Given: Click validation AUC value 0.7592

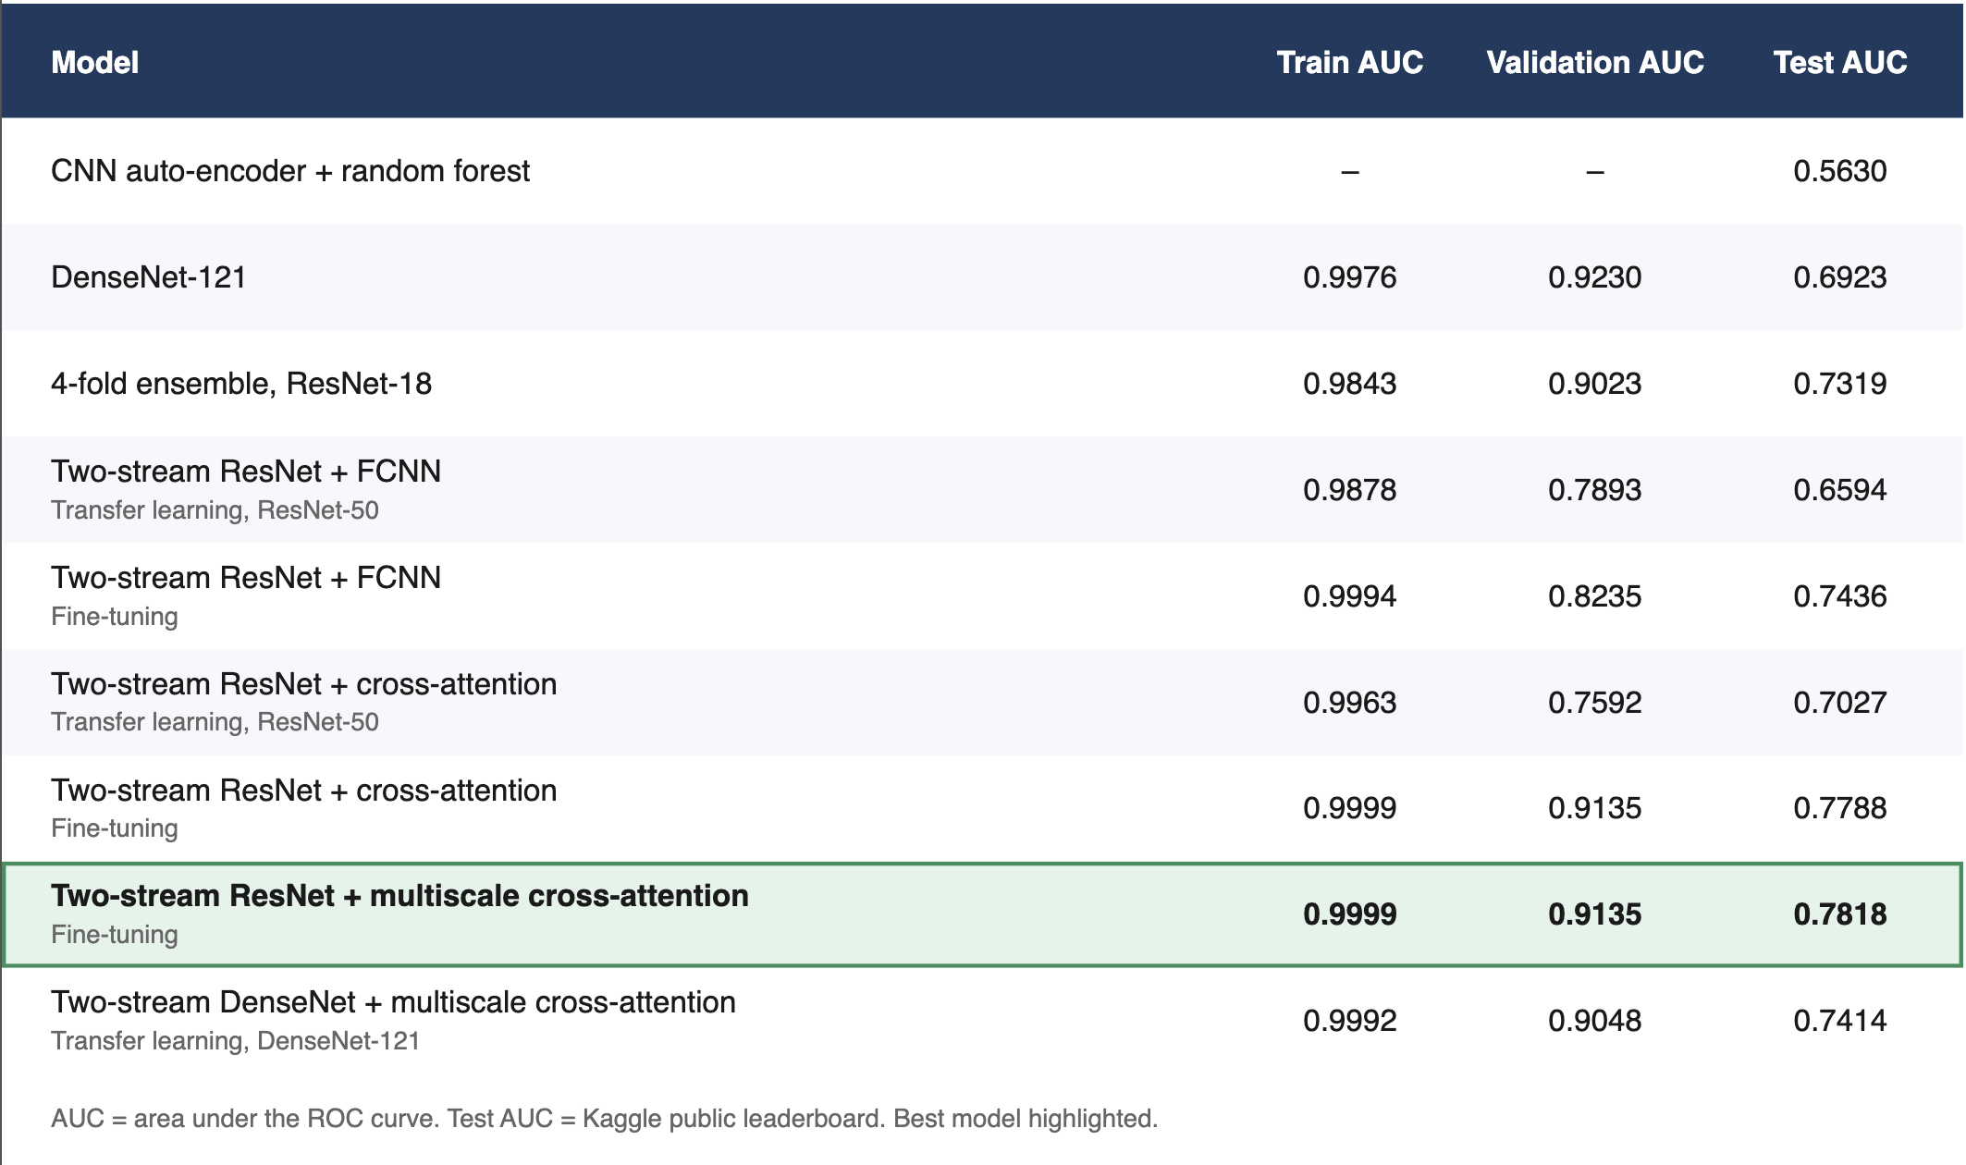Looking at the screenshot, I should pyautogui.click(x=1594, y=703).
